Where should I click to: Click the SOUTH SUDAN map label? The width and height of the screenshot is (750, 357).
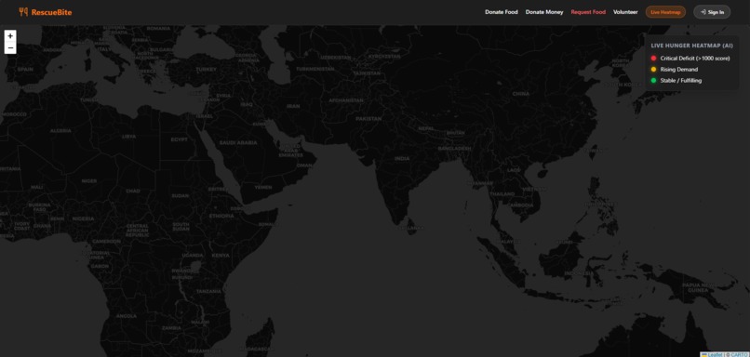point(181,226)
